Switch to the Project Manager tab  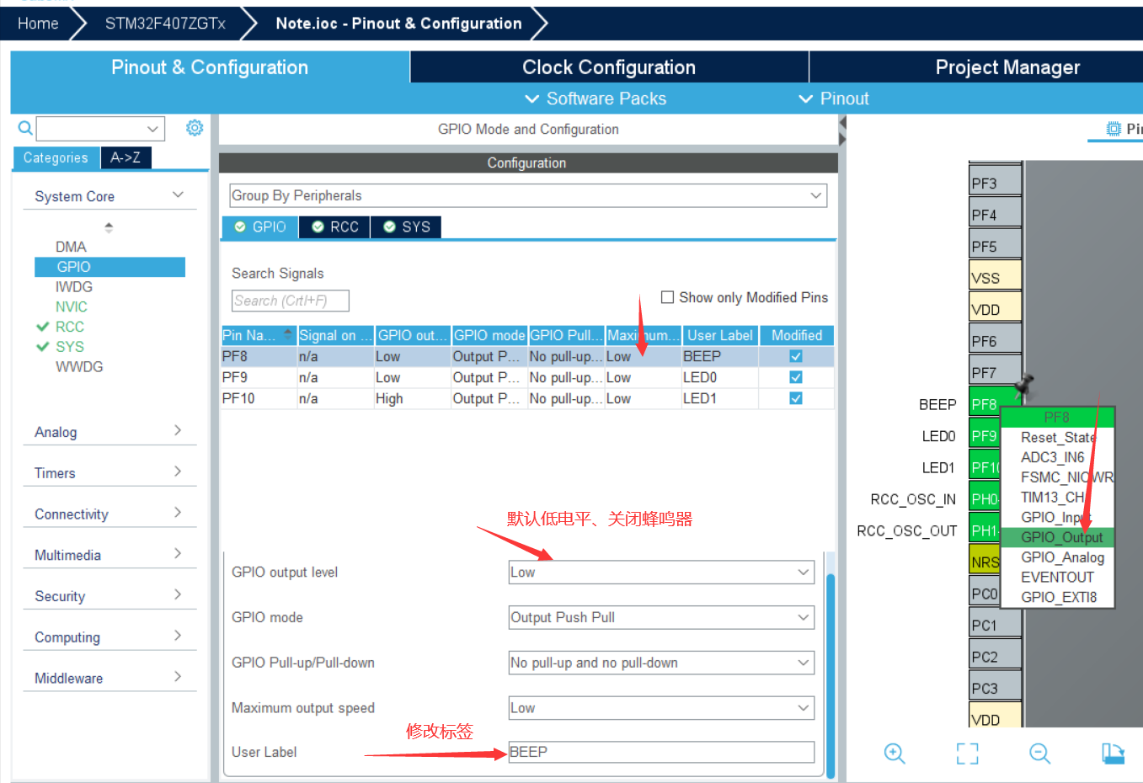click(x=1007, y=67)
